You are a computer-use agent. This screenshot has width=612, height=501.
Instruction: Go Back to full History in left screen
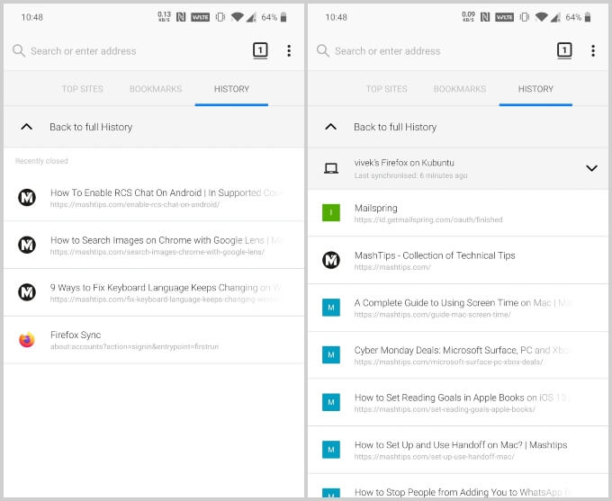[154, 127]
